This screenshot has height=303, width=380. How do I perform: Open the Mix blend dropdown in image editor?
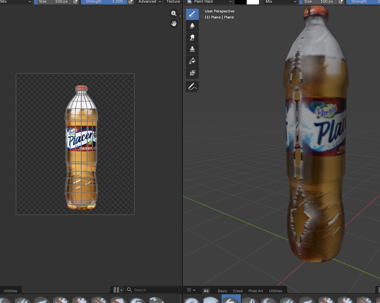click(x=16, y=2)
